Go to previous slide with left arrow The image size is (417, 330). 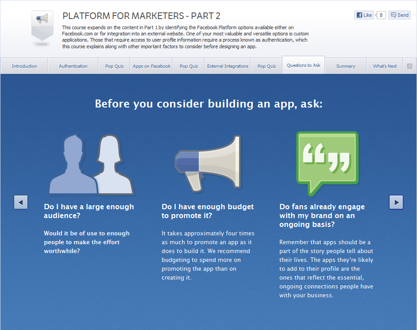[21, 203]
